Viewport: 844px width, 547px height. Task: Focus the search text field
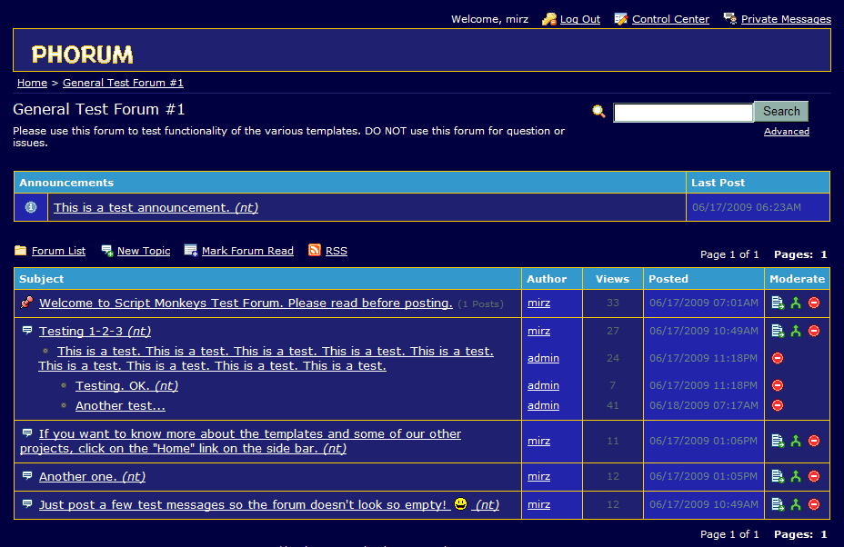pyautogui.click(x=683, y=113)
